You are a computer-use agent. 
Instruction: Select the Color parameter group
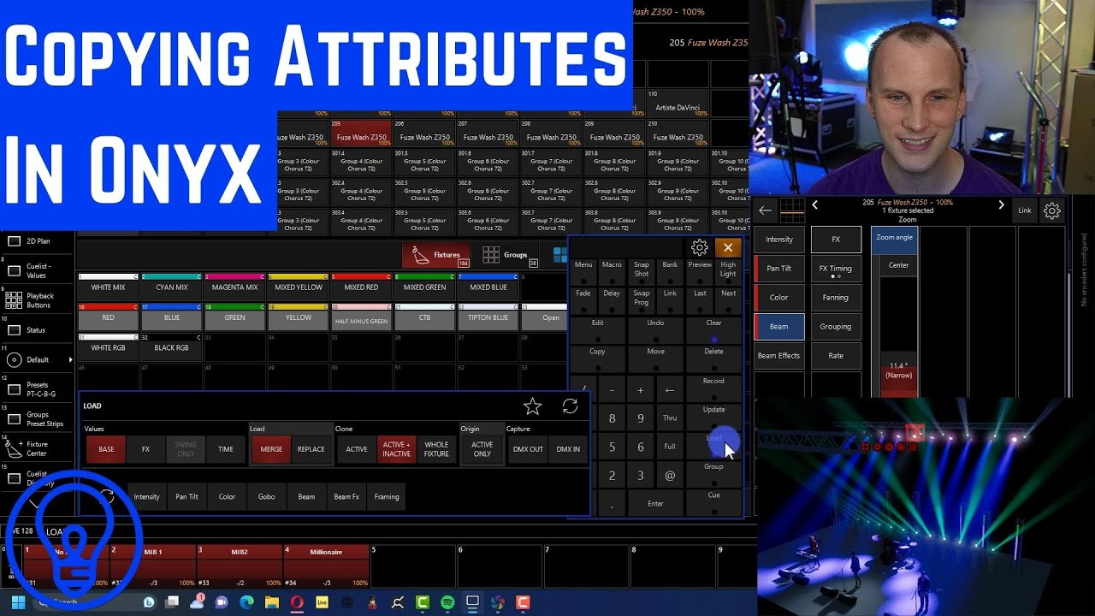779,298
